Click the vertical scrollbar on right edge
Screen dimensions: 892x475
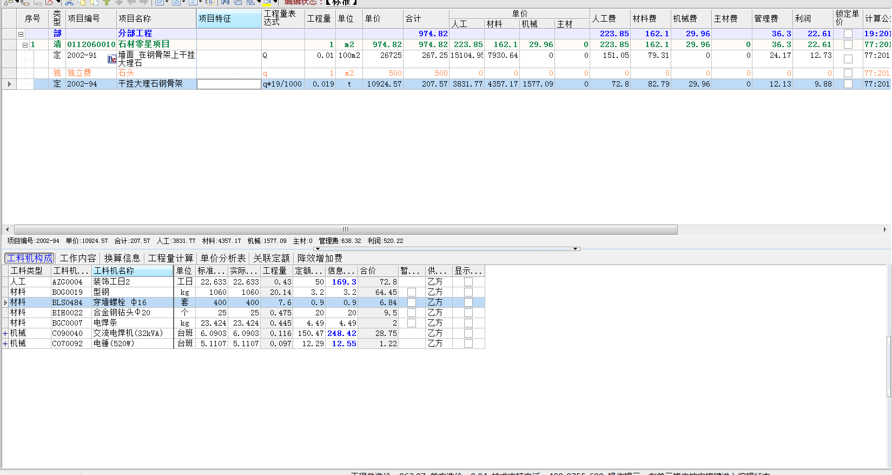click(889, 366)
